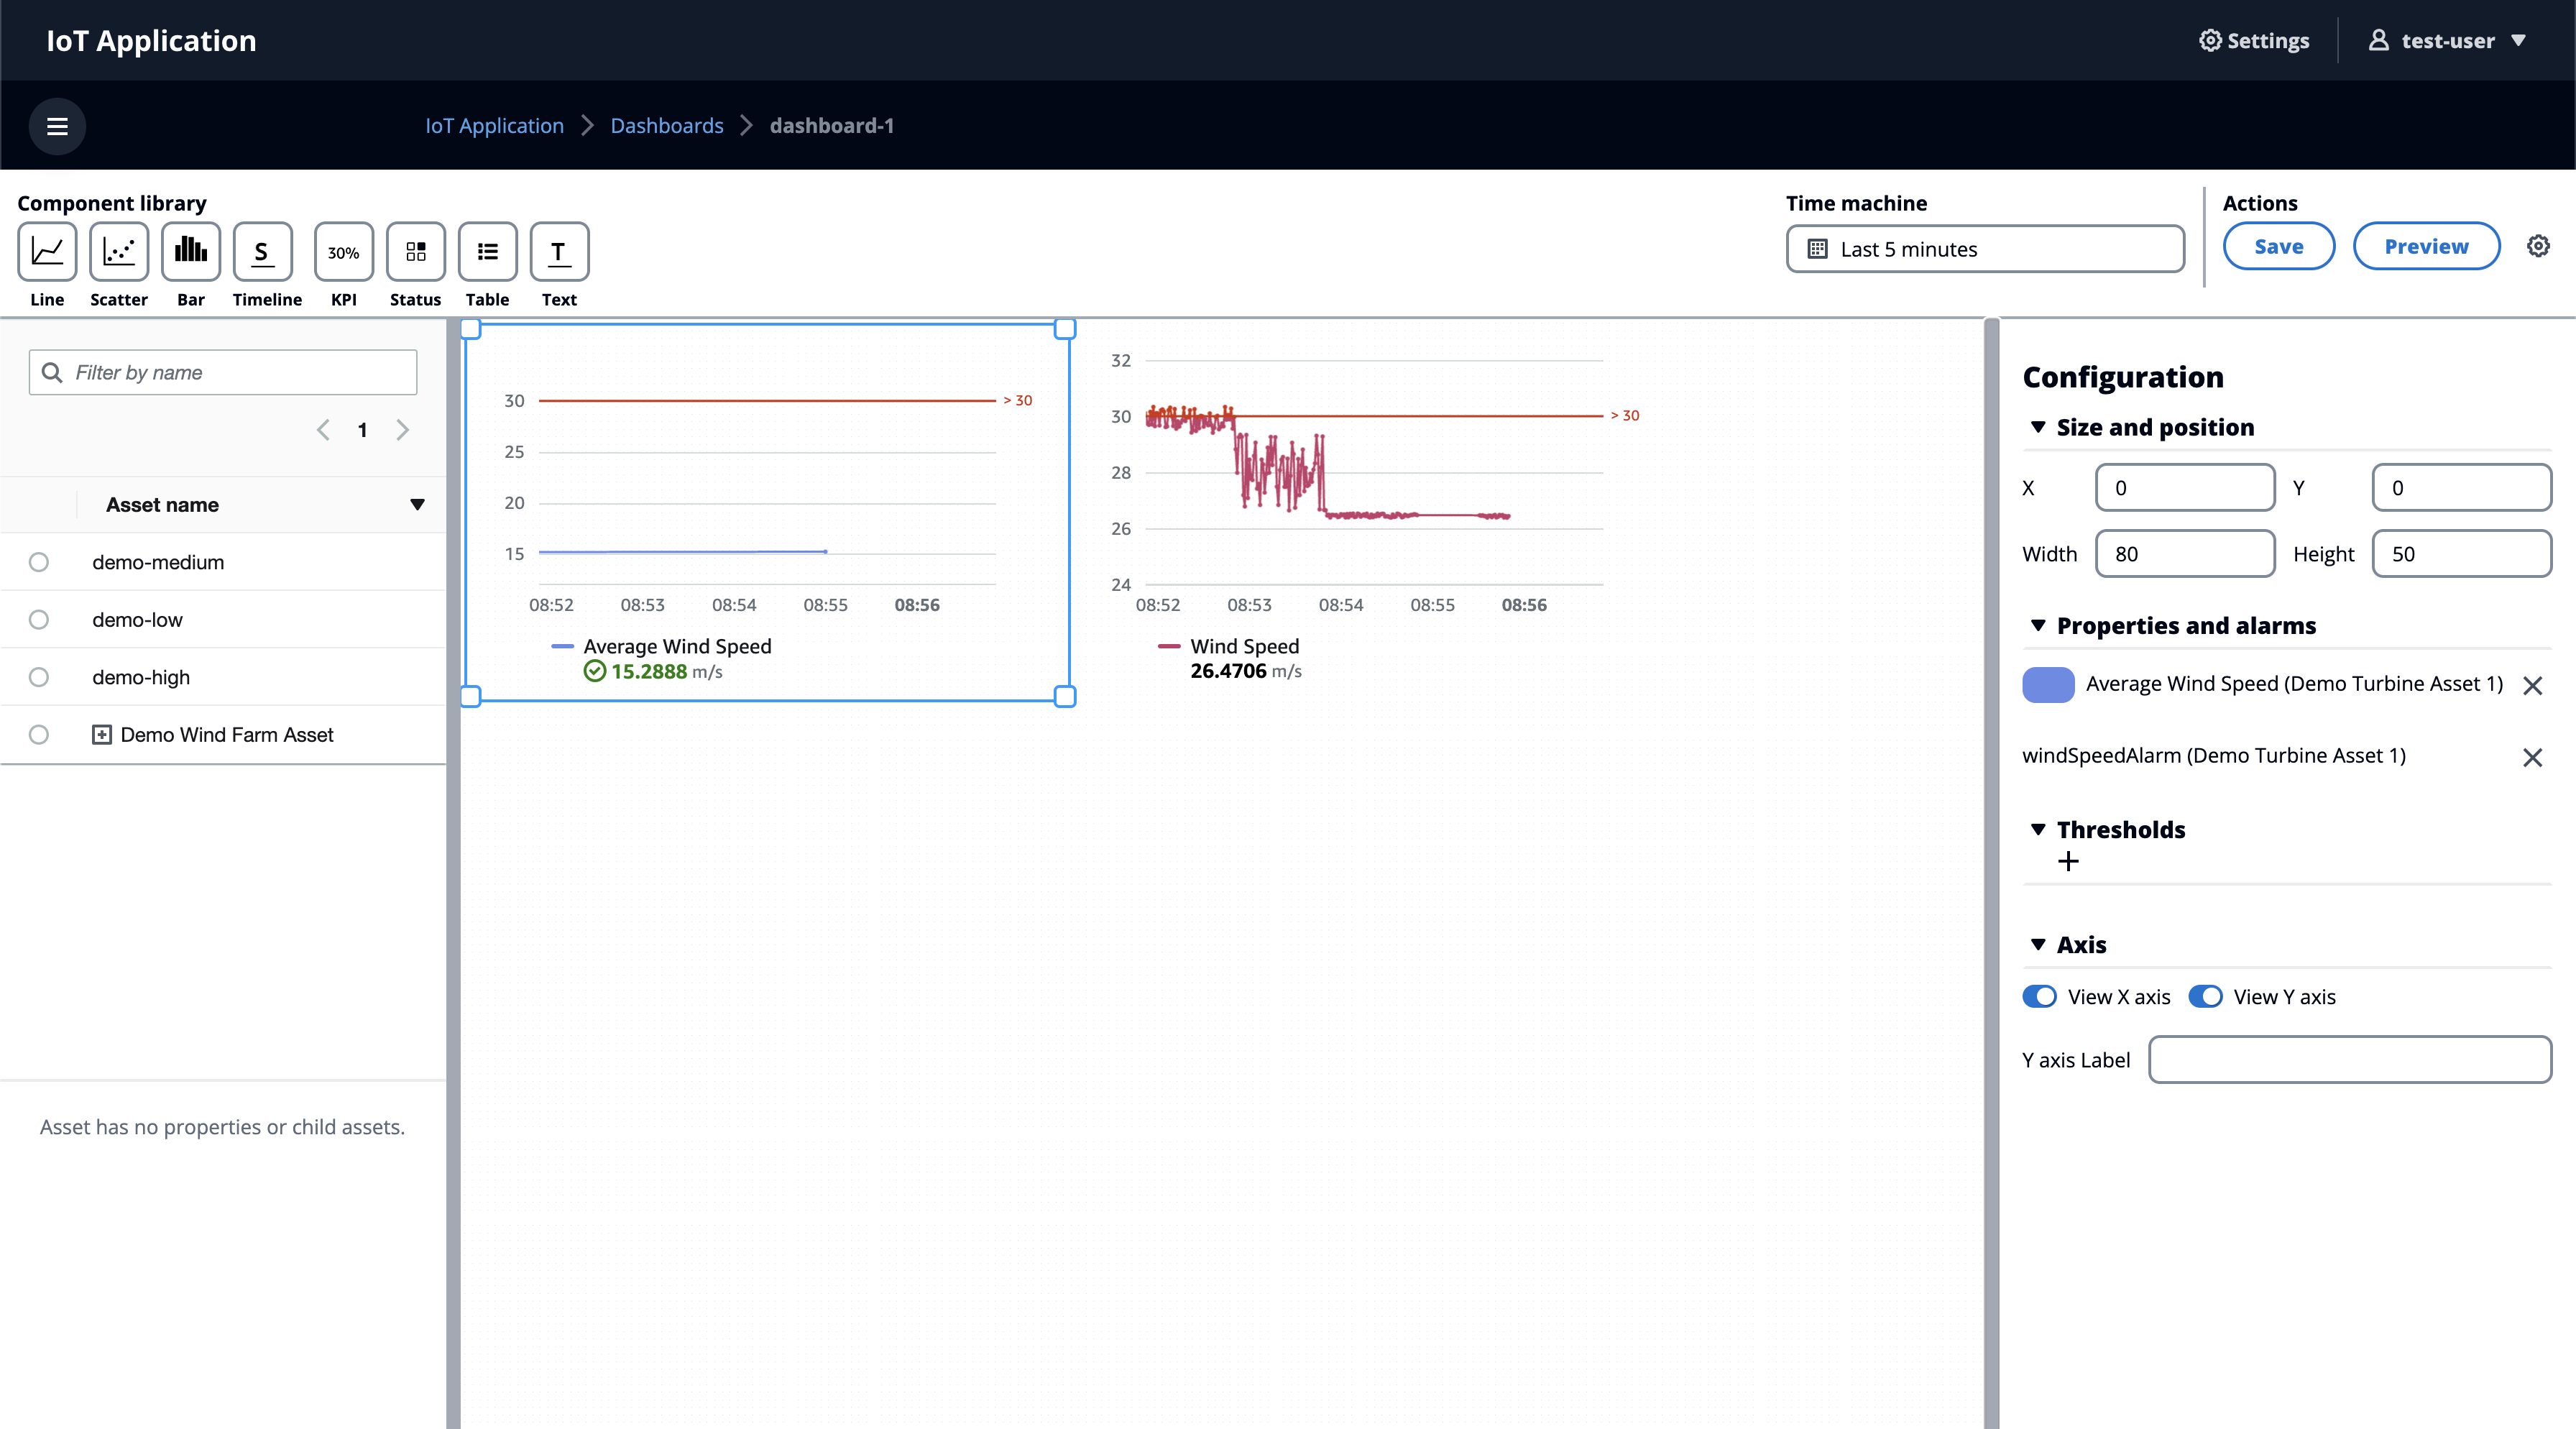Select the KPI component
The image size is (2576, 1429).
click(344, 252)
